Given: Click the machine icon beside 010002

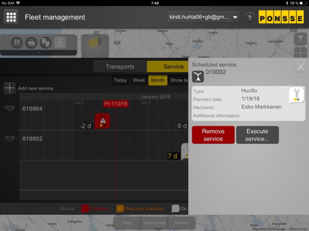Looking at the screenshot, I should point(10,138).
